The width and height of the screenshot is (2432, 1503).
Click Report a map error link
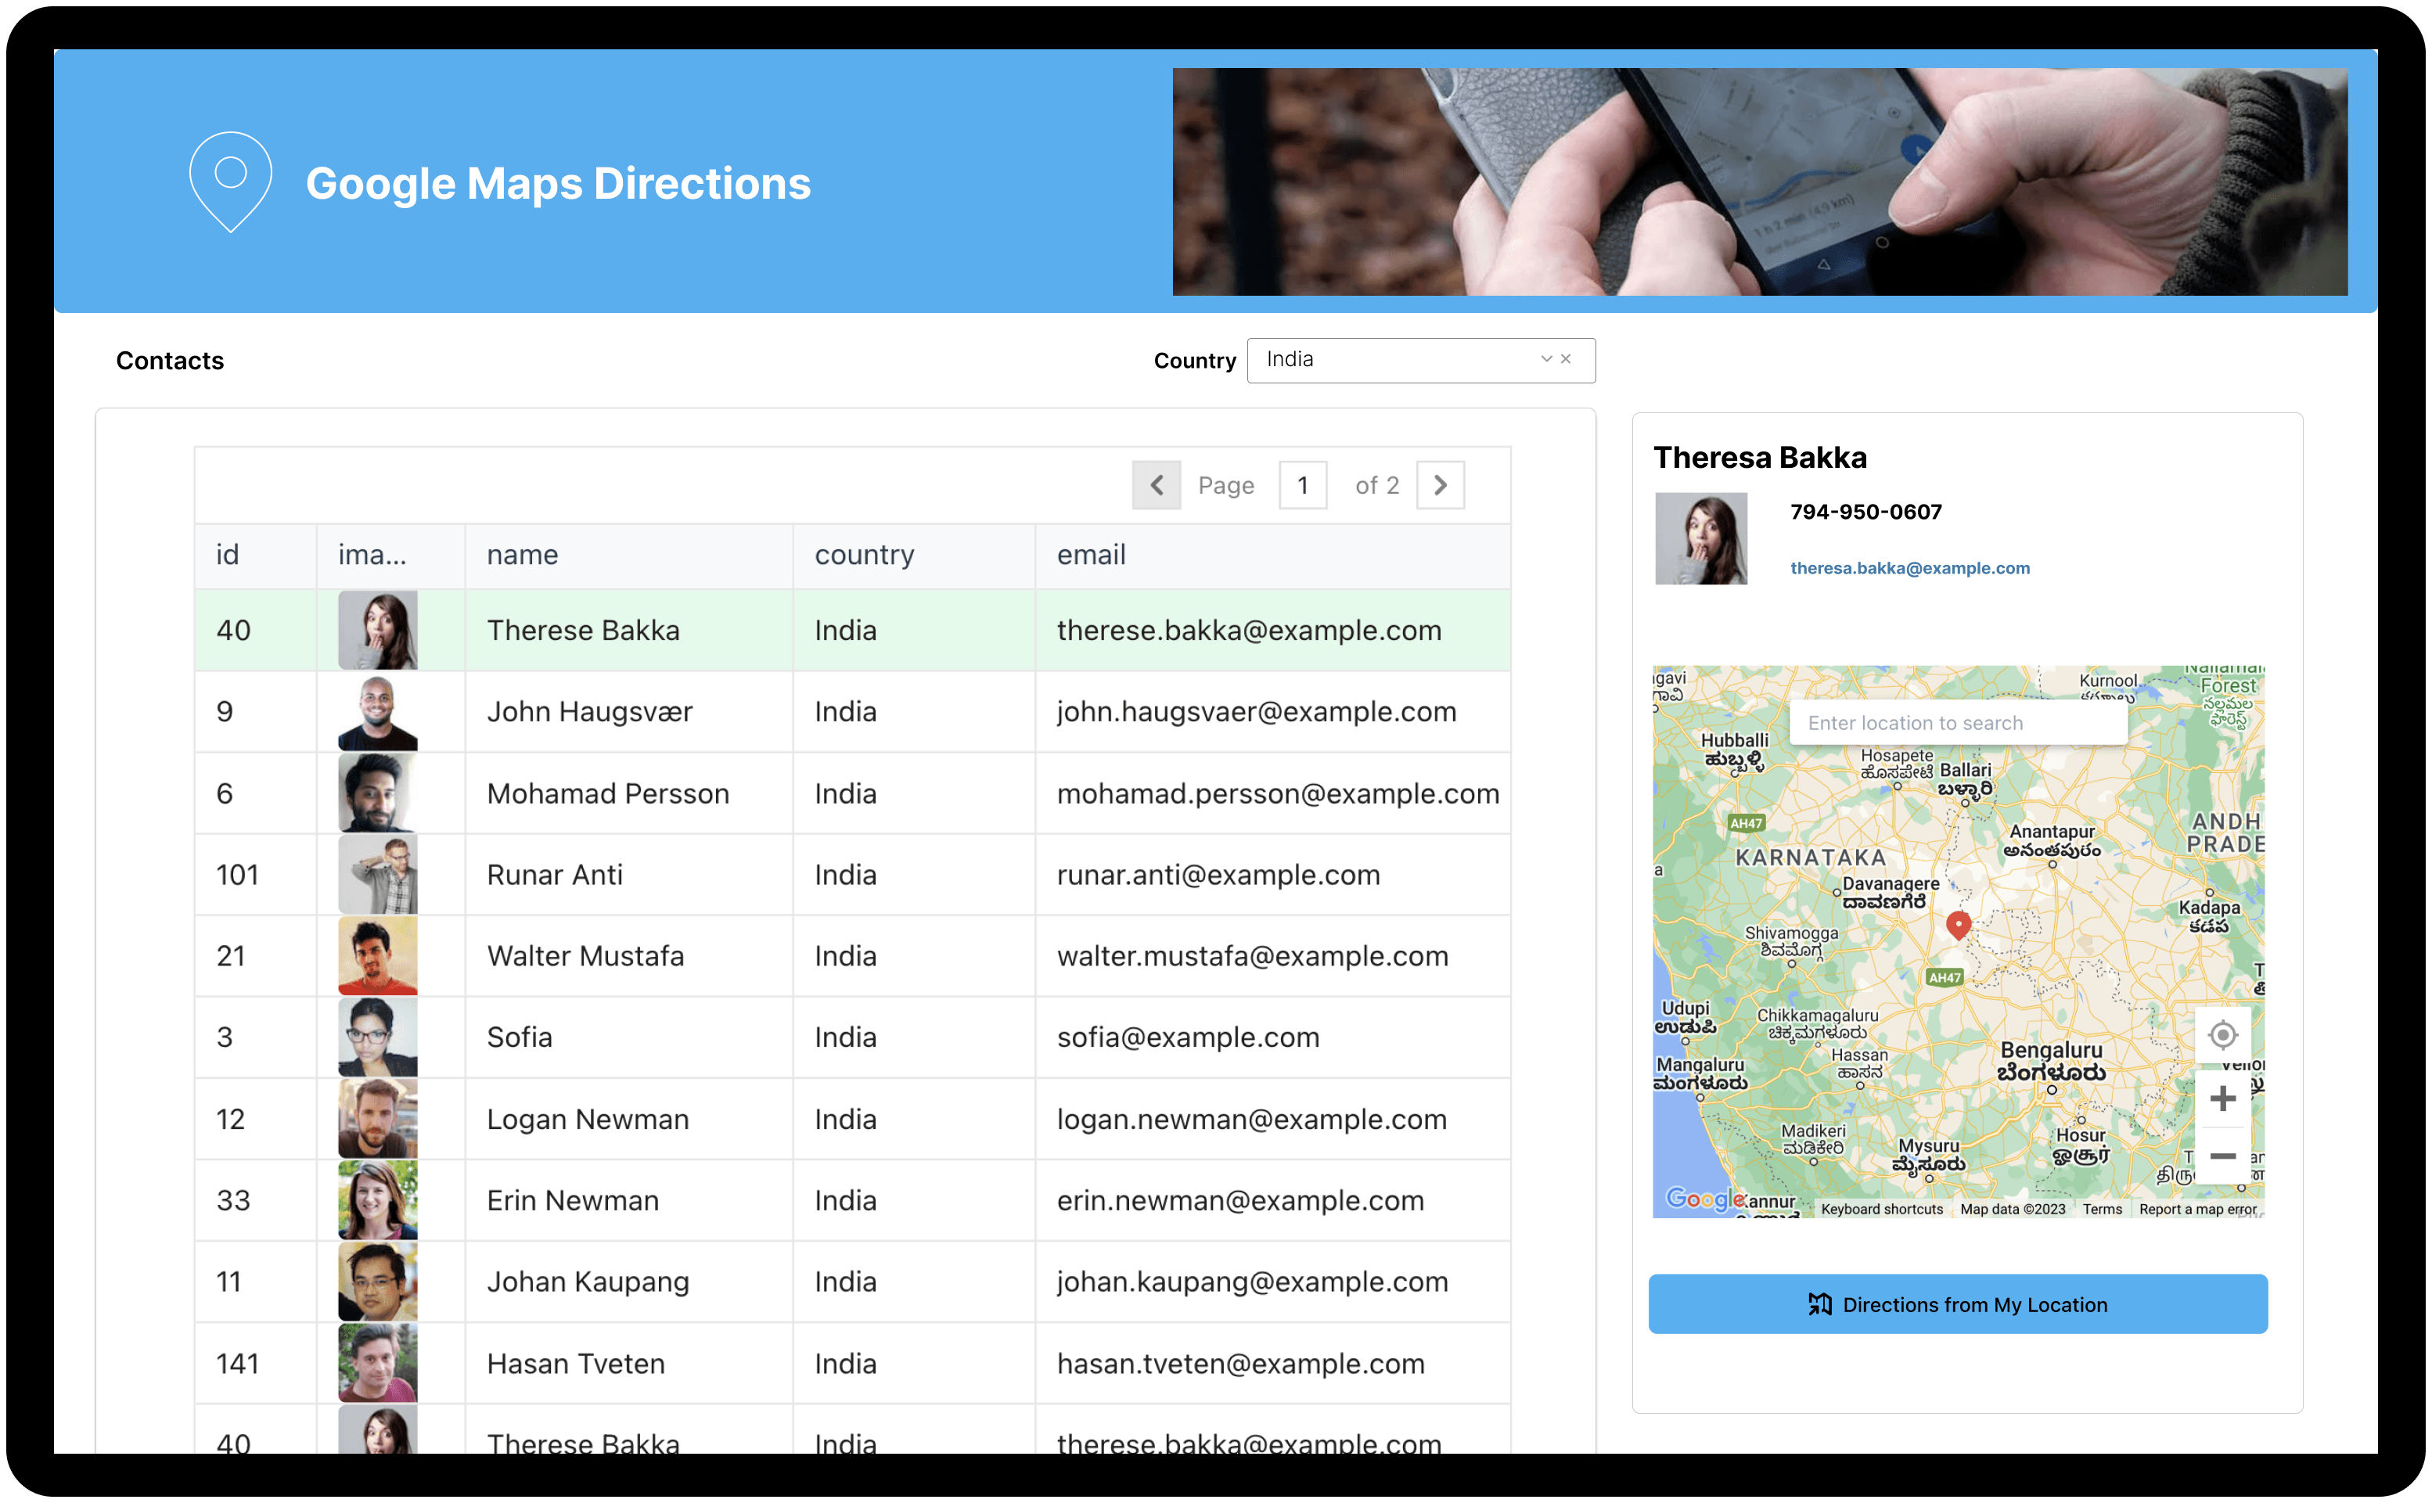tap(2197, 1209)
